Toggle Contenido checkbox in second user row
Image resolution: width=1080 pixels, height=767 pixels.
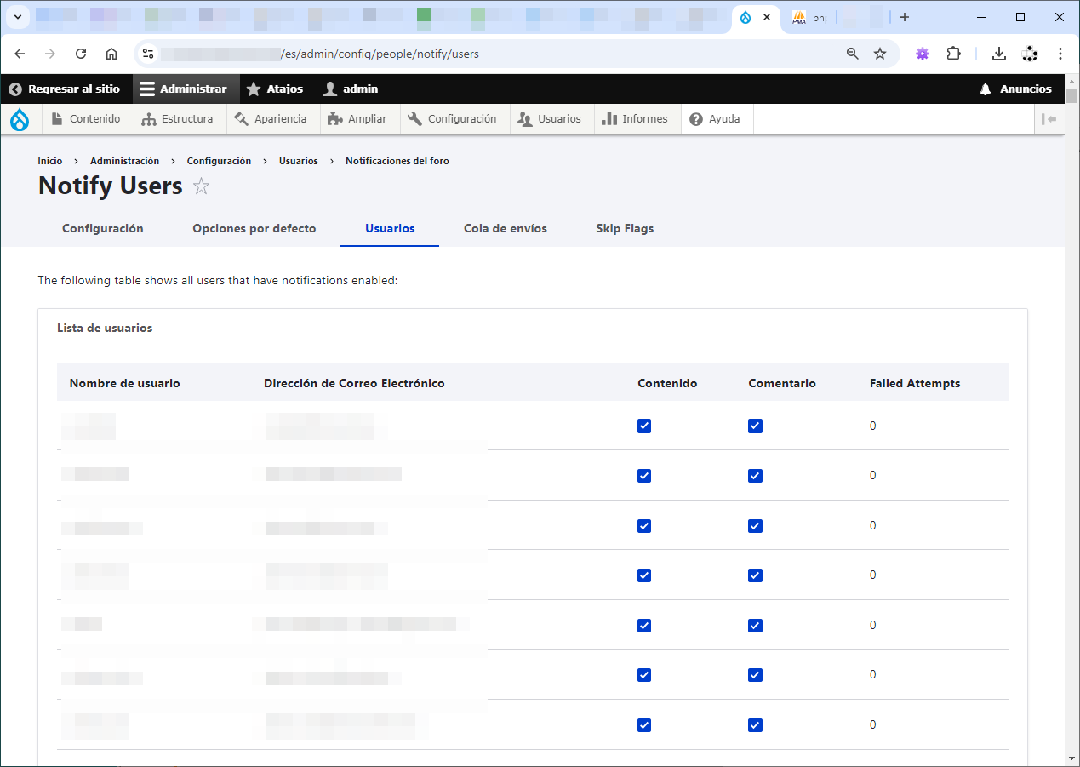(644, 476)
